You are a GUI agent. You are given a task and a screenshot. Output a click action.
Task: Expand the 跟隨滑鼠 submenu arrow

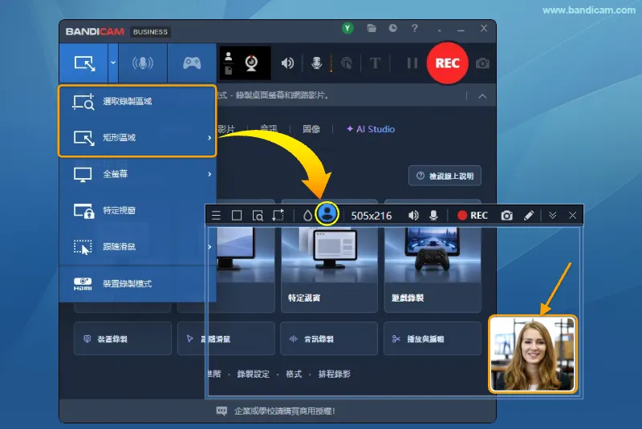point(209,247)
